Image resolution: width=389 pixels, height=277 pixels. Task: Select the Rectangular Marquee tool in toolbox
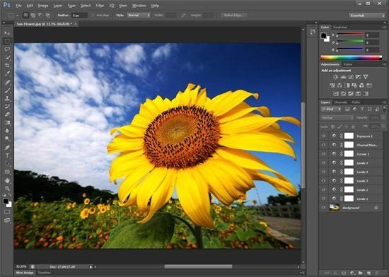(x=7, y=41)
